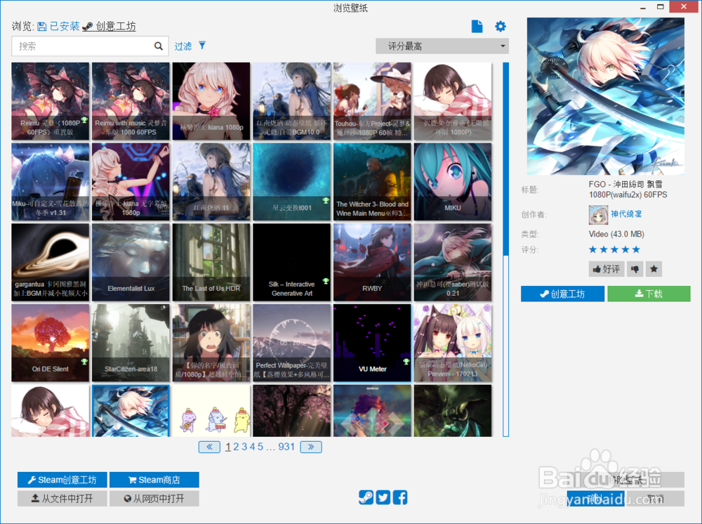The width and height of the screenshot is (702, 524).
Task: Select NekoGirl Preview 170213 thumbnail
Action: click(453, 343)
